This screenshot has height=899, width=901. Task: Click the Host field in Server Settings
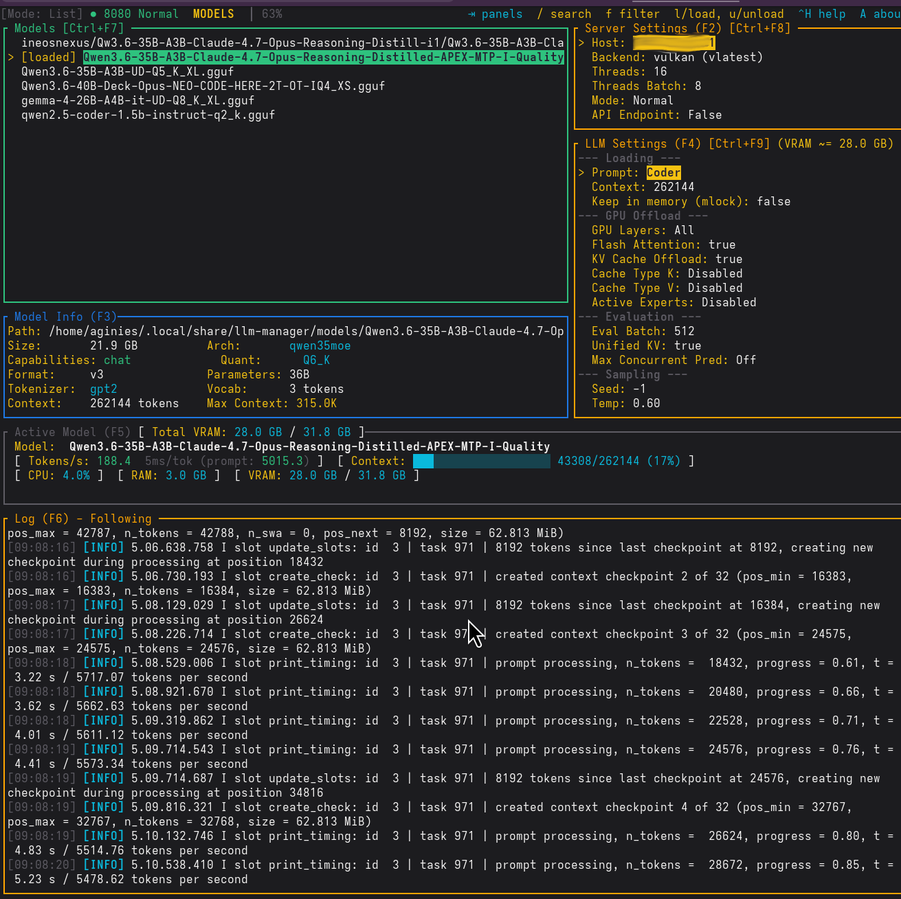tap(654, 43)
